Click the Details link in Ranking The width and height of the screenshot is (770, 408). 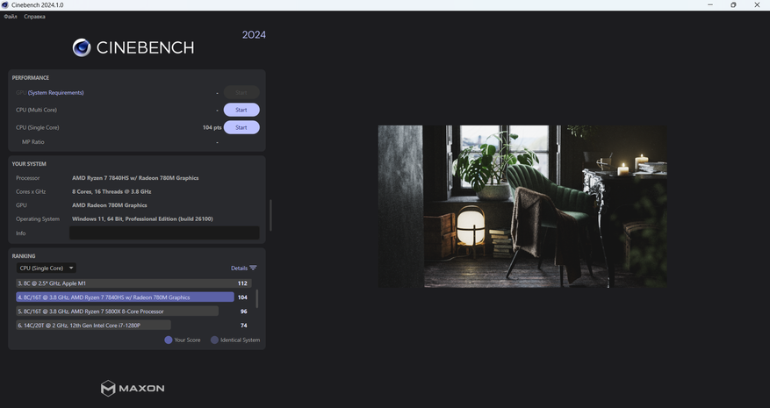[x=239, y=268]
